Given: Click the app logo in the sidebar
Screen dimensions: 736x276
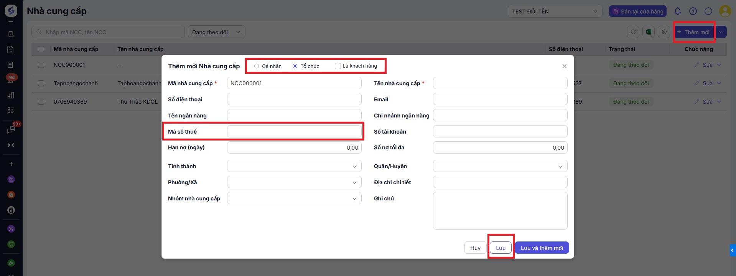Looking at the screenshot, I should [11, 11].
